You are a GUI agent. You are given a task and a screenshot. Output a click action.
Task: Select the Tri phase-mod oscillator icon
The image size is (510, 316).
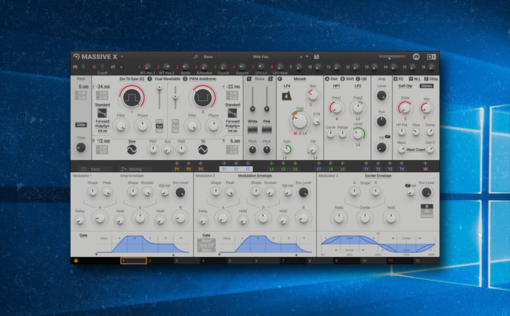[203, 149]
